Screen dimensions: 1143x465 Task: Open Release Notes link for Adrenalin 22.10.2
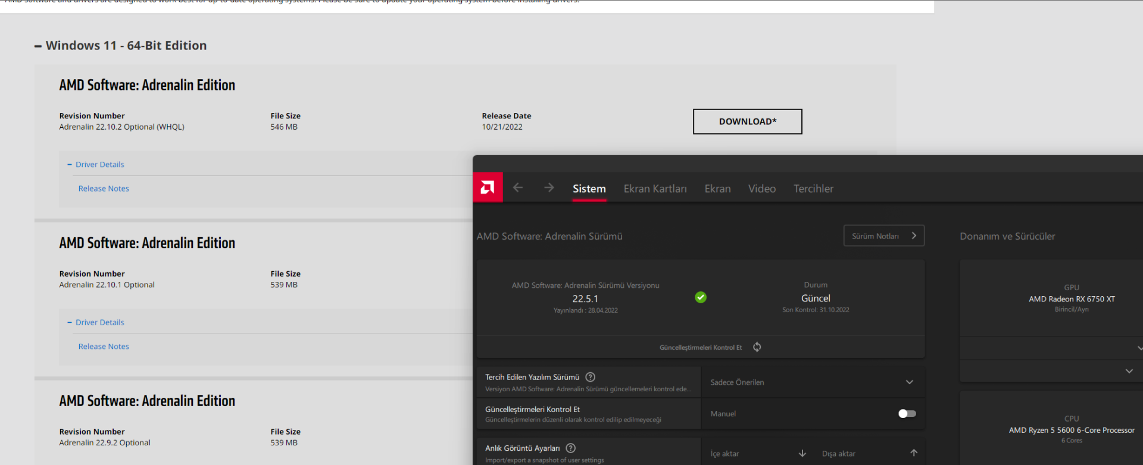104,189
